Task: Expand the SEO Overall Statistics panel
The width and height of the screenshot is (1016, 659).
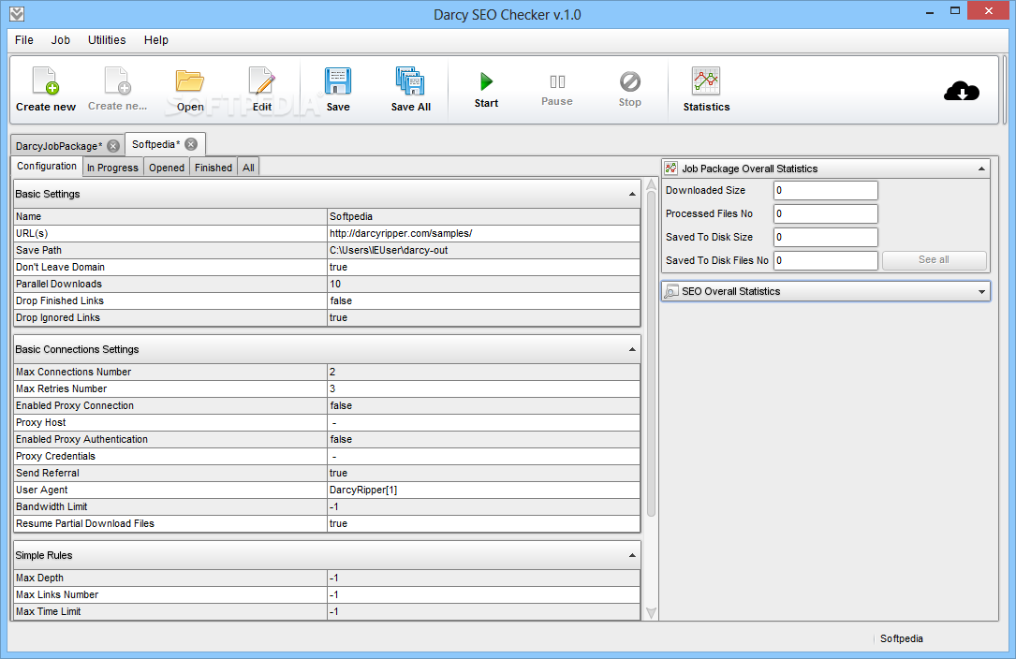Action: (x=981, y=292)
